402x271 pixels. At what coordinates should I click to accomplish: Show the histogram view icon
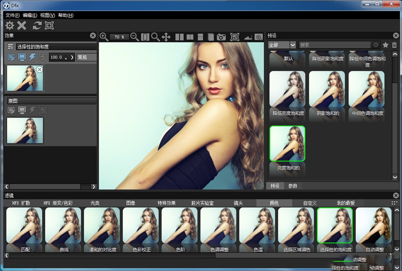pos(248,37)
